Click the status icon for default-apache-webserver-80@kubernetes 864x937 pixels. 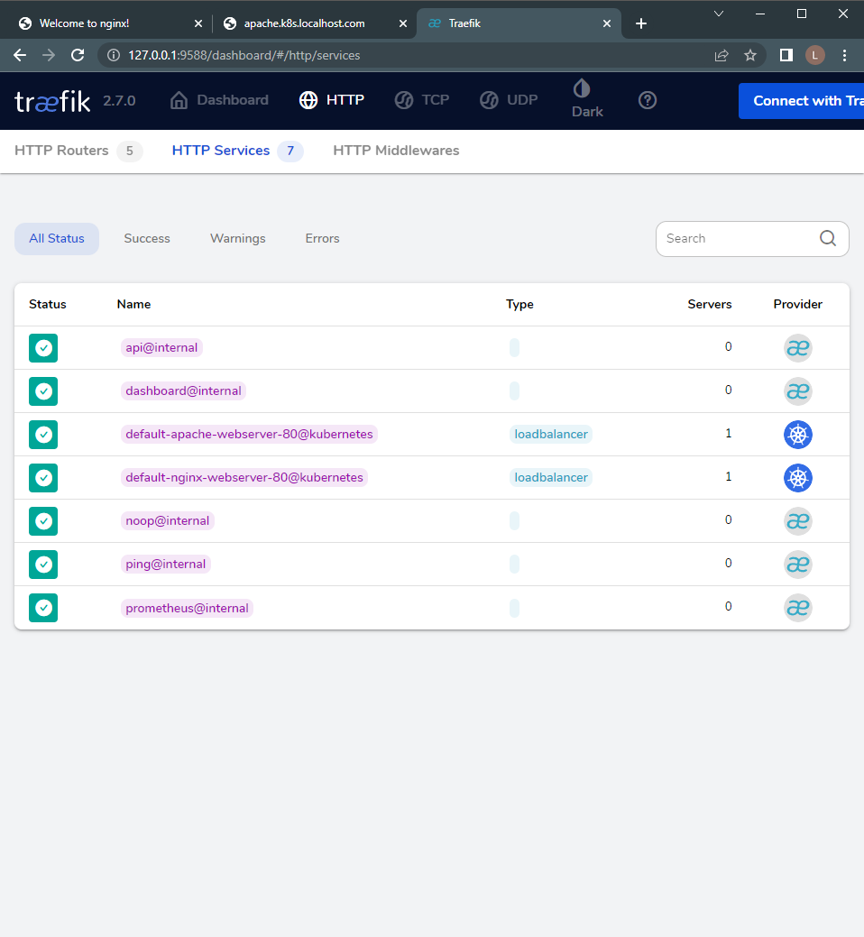(x=43, y=435)
